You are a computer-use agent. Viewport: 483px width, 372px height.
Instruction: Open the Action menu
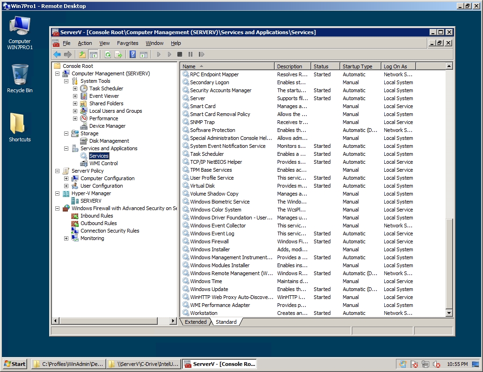(85, 43)
